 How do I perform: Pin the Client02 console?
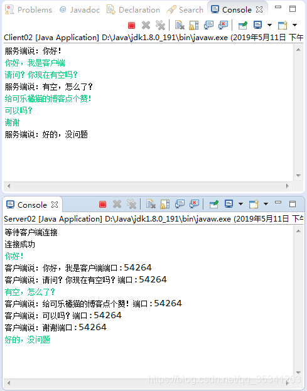click(x=243, y=25)
